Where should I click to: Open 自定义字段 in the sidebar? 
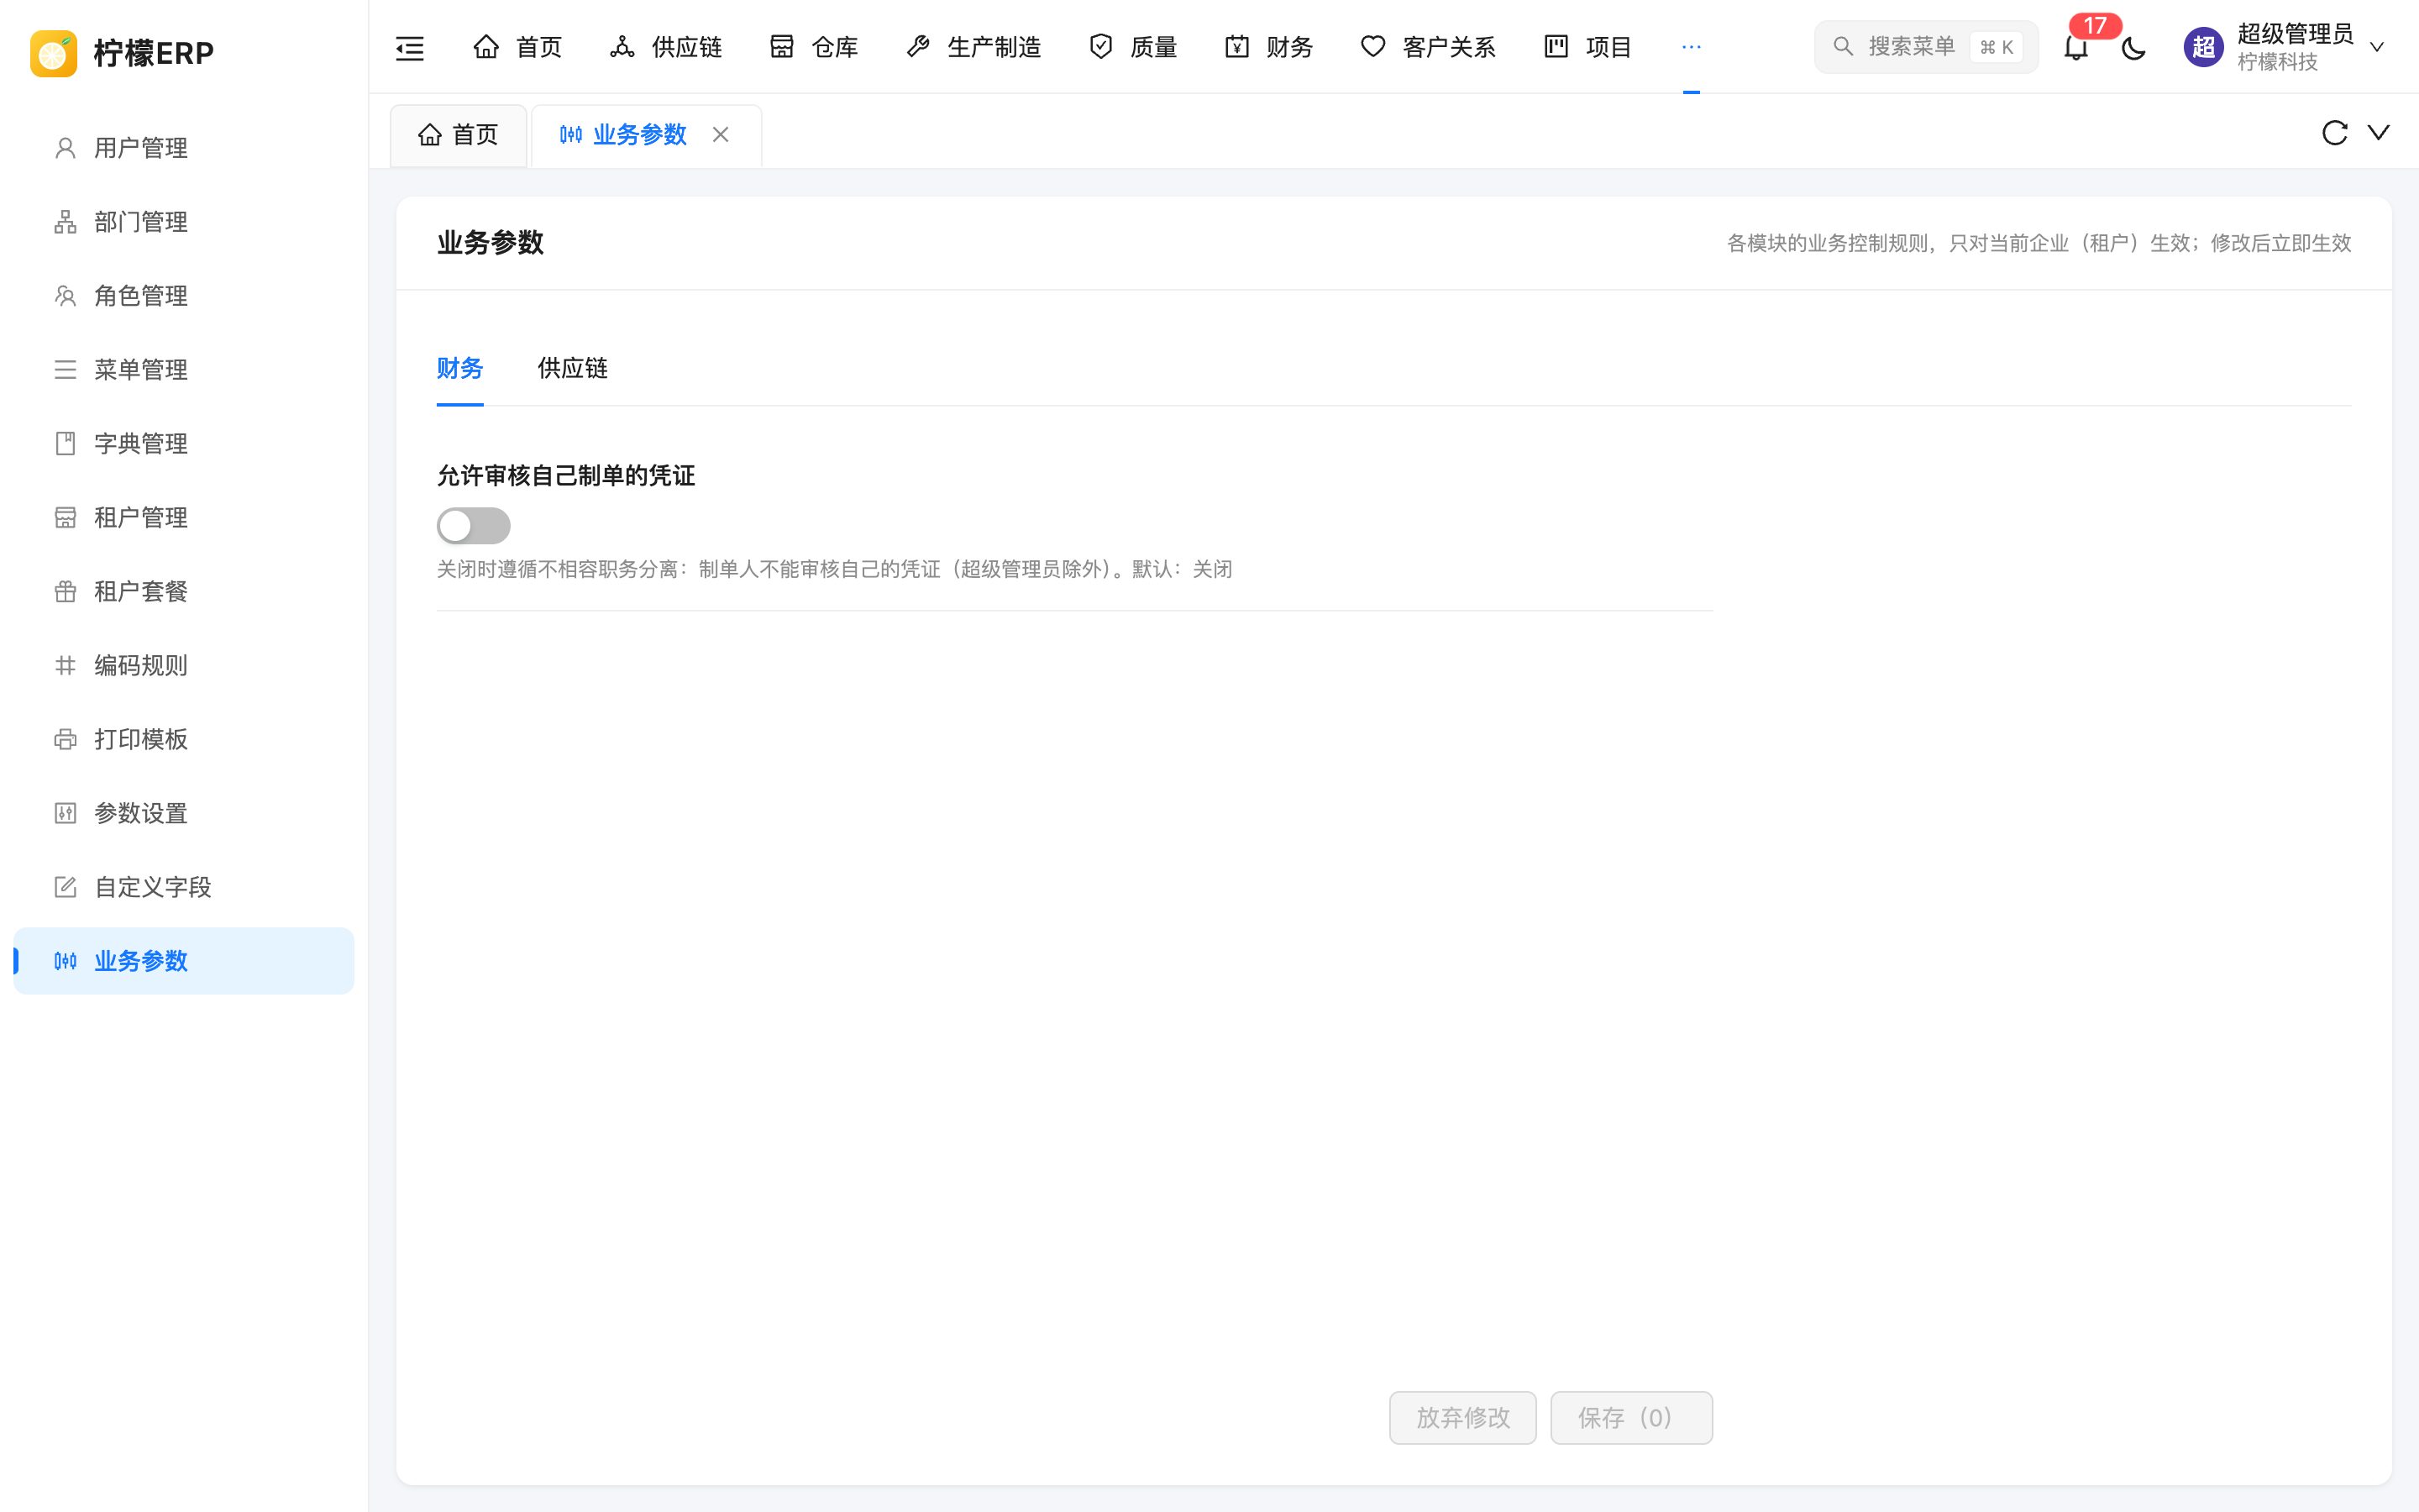point(184,888)
